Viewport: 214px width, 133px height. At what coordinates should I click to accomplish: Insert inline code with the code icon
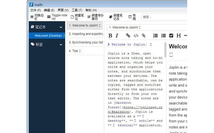point(136,36)
